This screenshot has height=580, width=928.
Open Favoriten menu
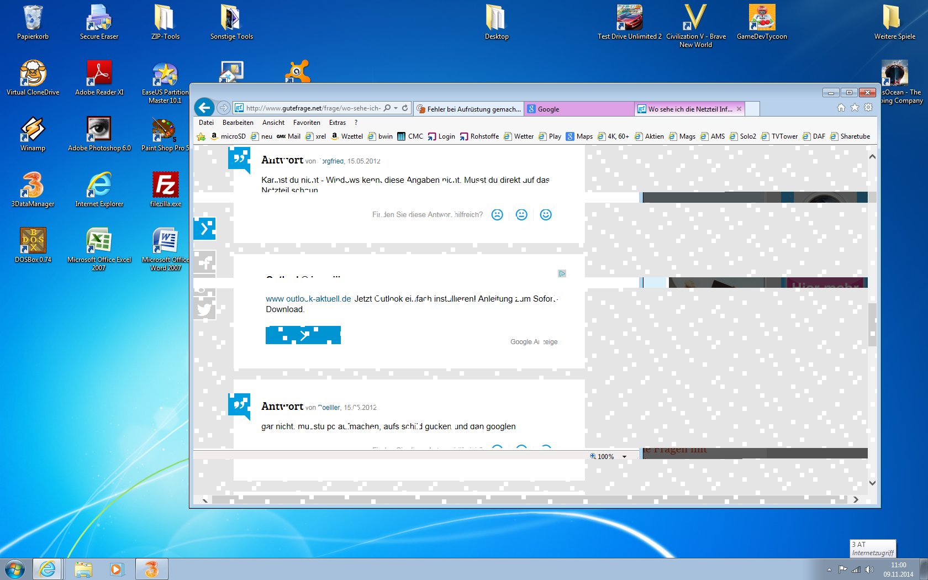(x=307, y=123)
